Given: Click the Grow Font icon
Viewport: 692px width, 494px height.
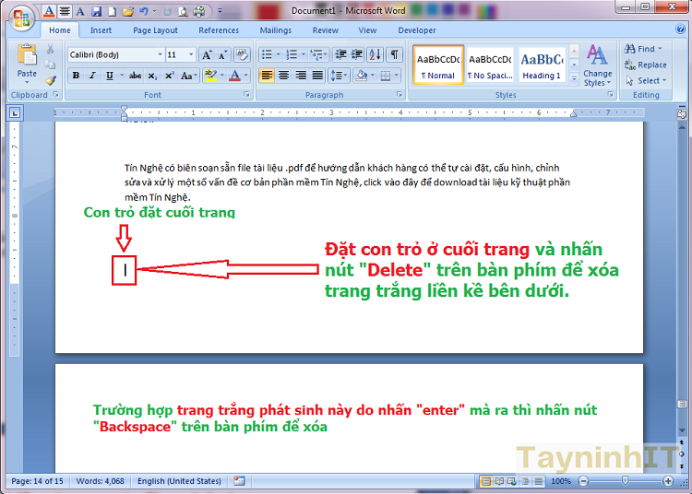Looking at the screenshot, I should click(x=208, y=54).
